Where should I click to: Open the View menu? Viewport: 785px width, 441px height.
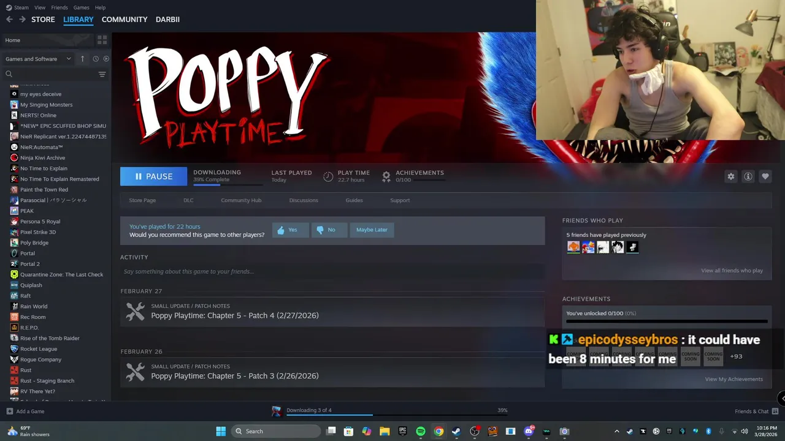tap(40, 7)
